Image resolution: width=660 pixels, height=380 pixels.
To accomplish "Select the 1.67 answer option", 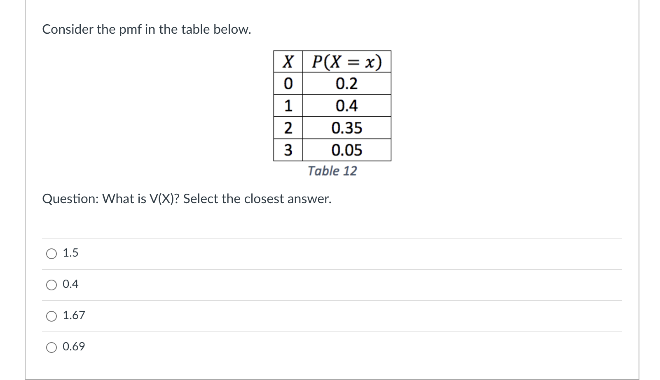I will click(x=74, y=315).
